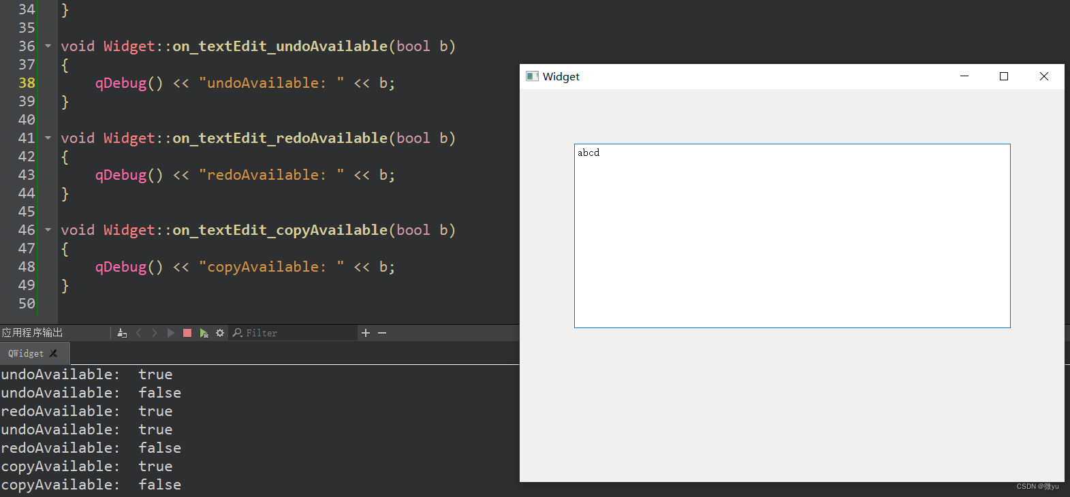1070x497 pixels.
Task: Close the QWidget output tab
Action: click(x=54, y=353)
